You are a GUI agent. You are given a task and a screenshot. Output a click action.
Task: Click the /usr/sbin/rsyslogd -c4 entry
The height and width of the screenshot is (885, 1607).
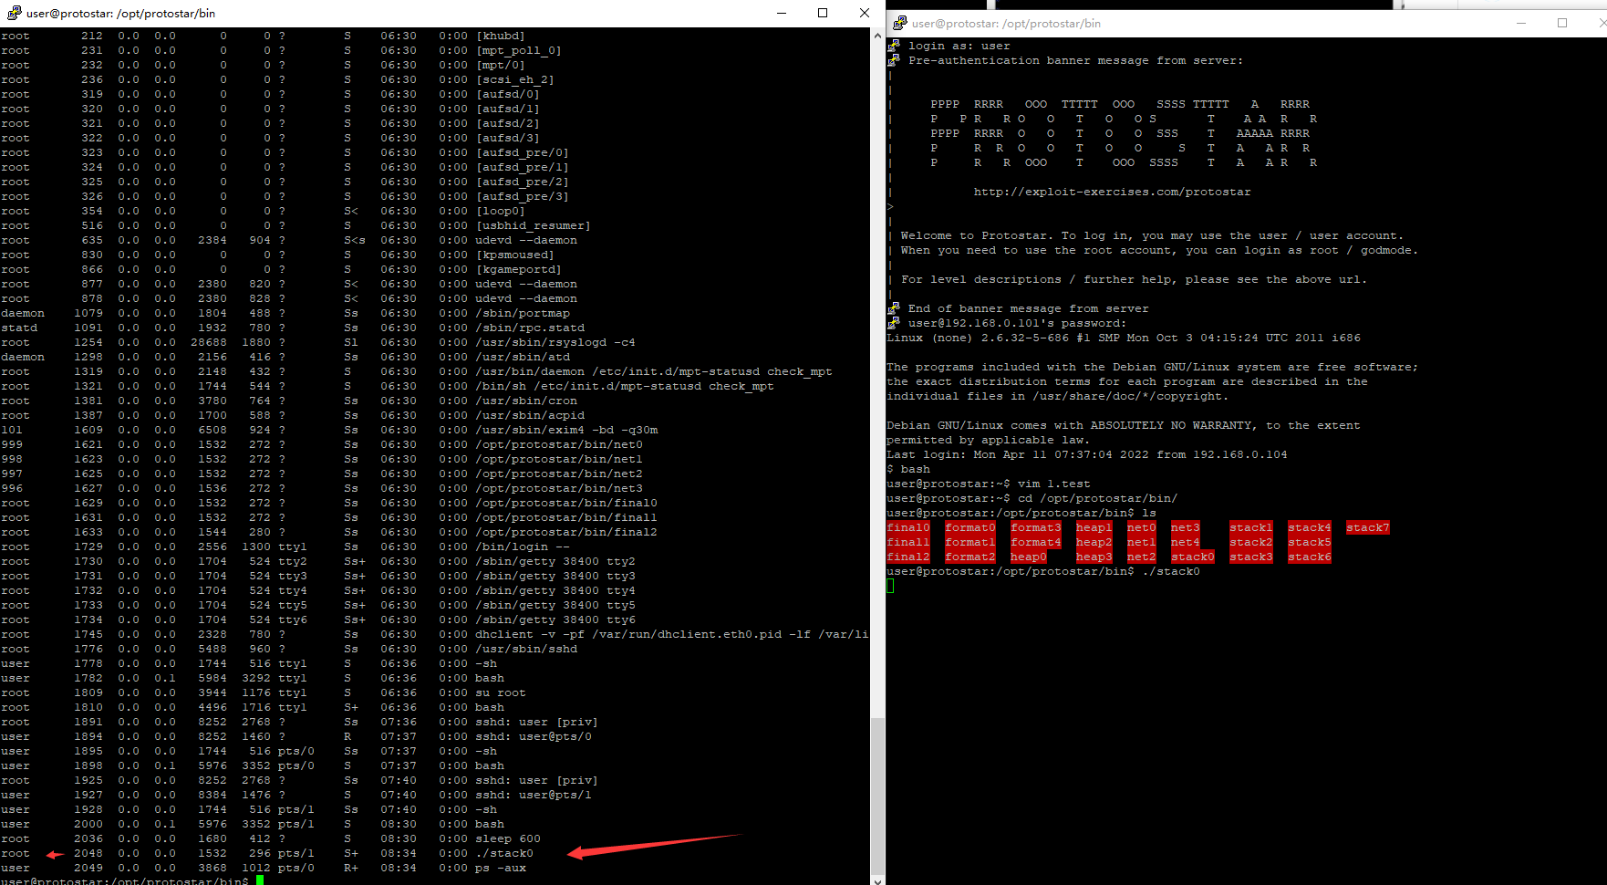point(555,342)
